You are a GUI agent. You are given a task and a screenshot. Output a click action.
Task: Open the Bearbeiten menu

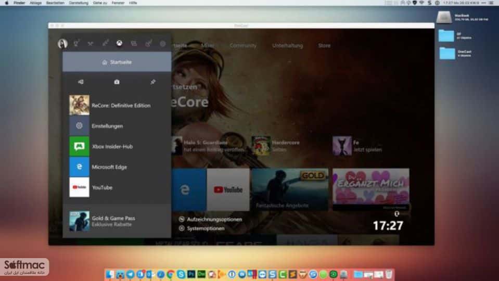tap(55, 3)
